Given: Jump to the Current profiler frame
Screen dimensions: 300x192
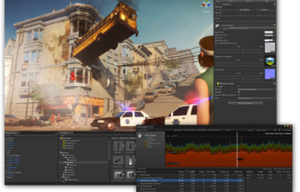Looking at the screenshot, I should [x=288, y=130].
